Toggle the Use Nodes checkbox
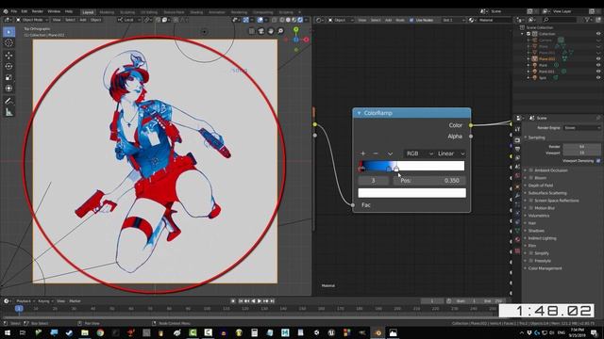The width and height of the screenshot is (604, 339). click(411, 20)
